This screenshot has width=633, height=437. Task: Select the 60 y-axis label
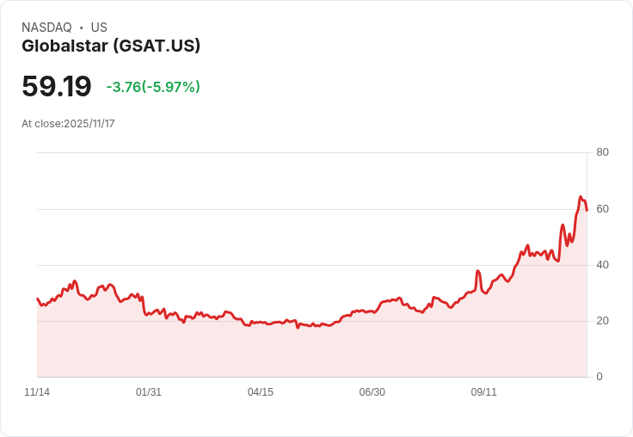pyautogui.click(x=602, y=209)
